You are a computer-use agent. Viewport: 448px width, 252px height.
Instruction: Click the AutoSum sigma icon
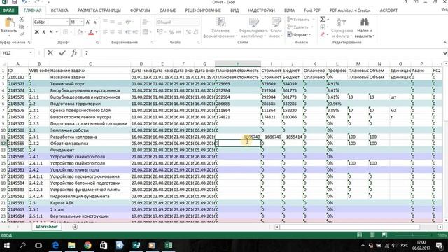(x=322, y=19)
